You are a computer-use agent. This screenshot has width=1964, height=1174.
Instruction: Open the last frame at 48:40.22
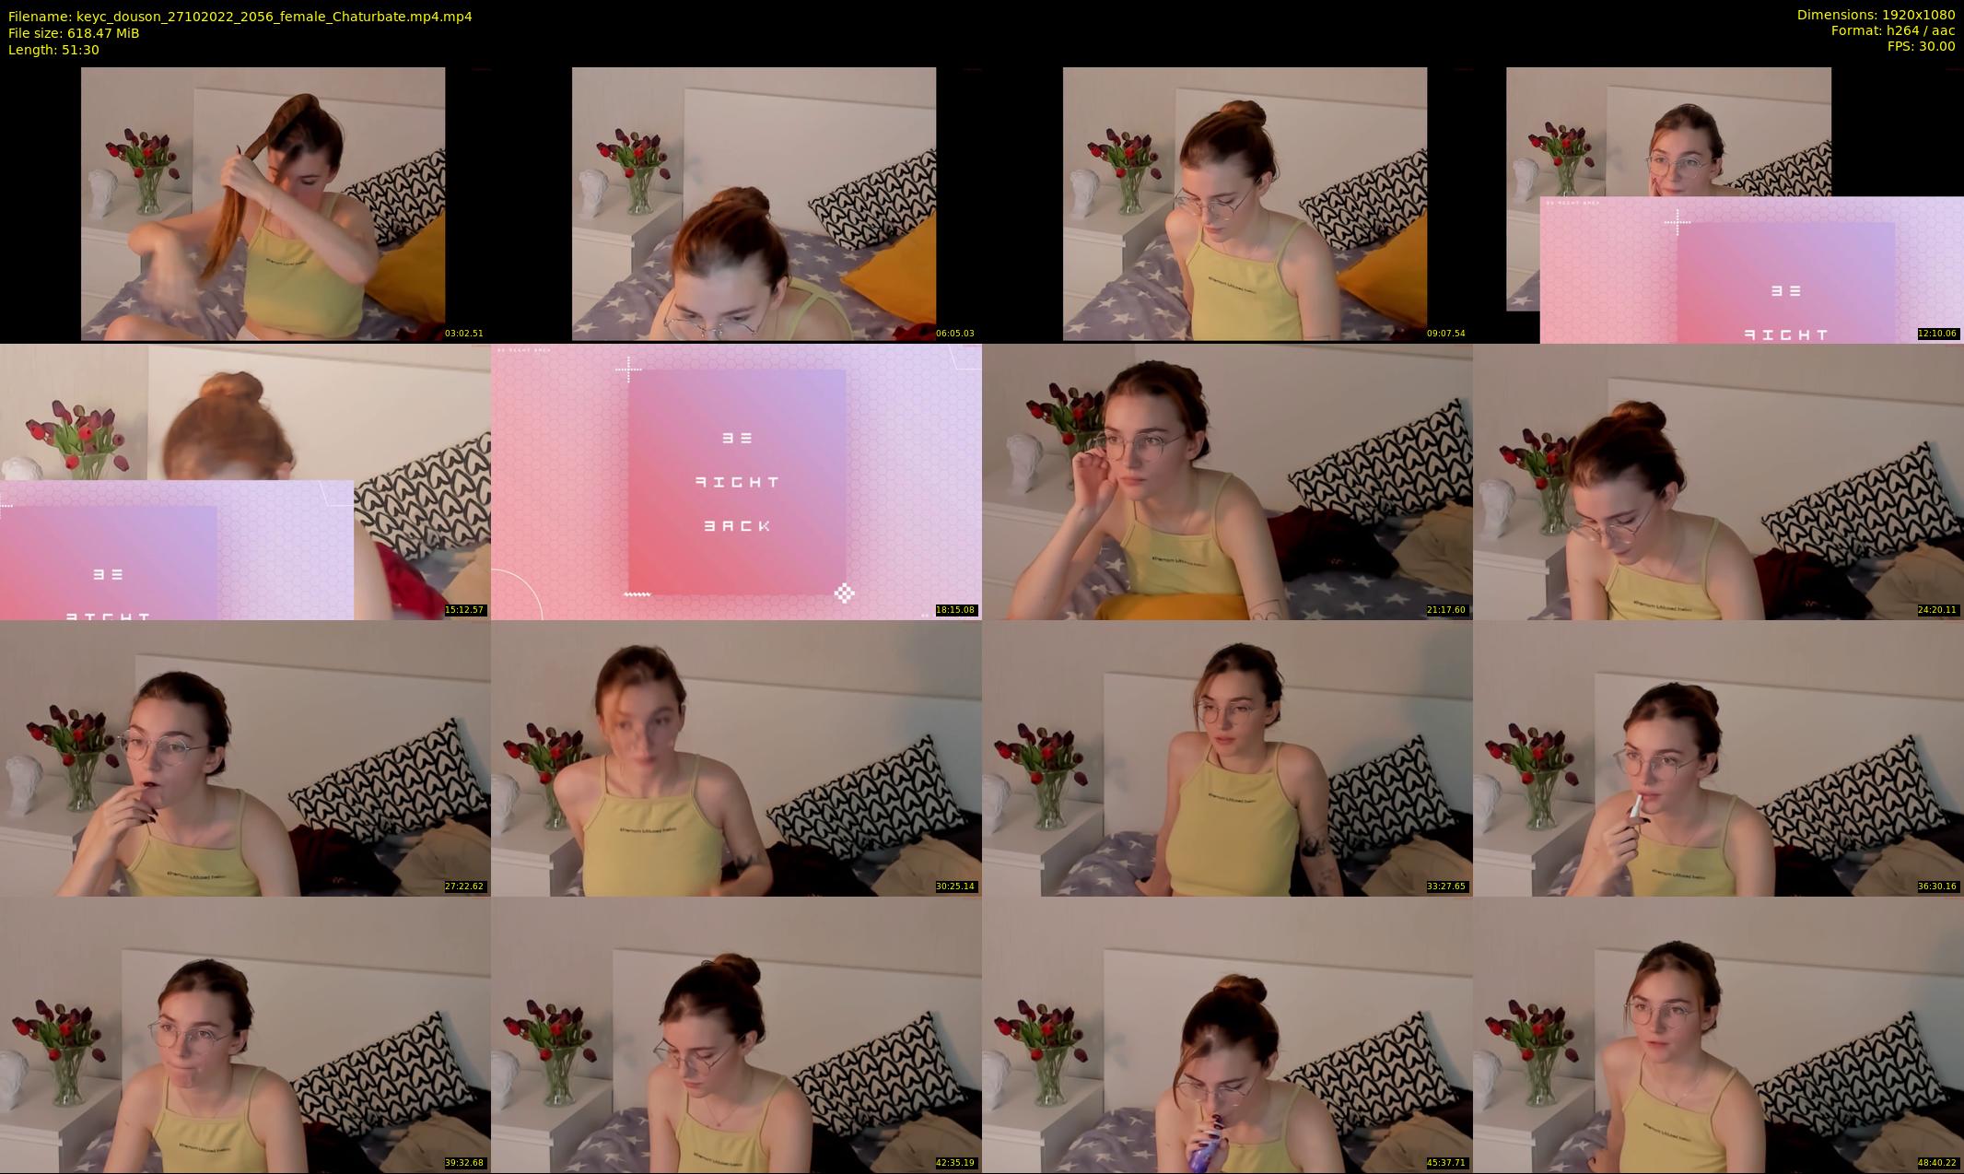click(x=1718, y=1034)
